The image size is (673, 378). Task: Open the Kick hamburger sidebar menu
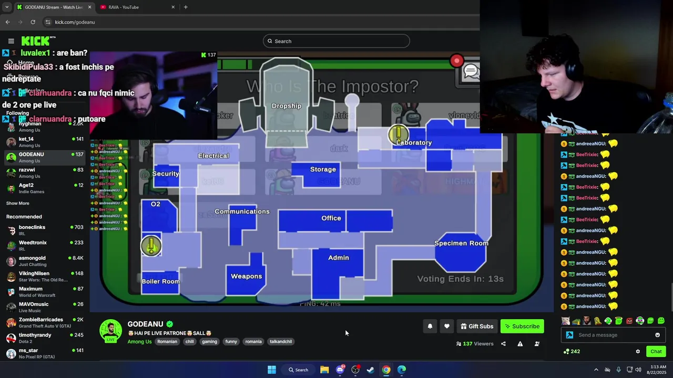point(11,41)
